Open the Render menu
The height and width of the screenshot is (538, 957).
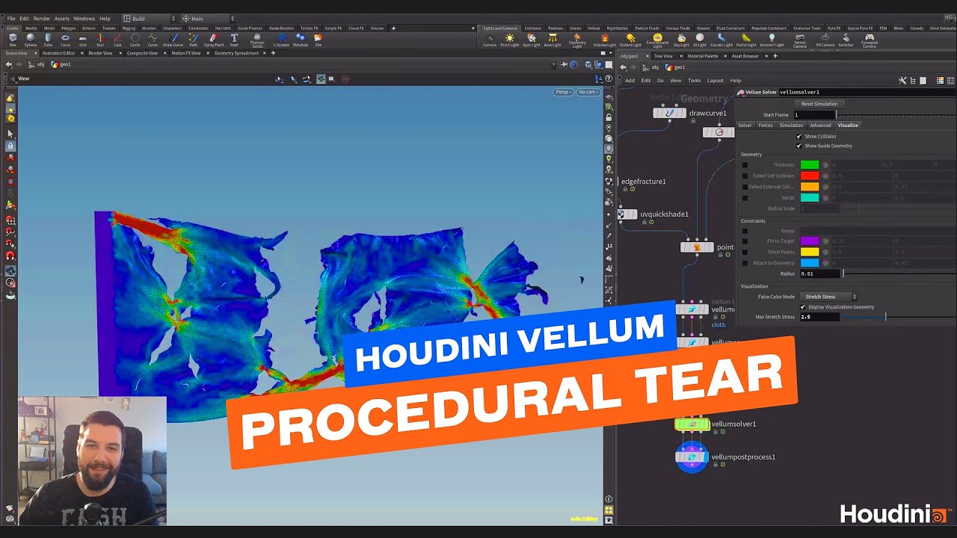point(42,19)
